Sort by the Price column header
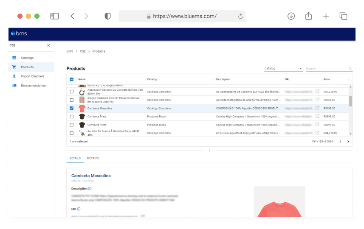Screen dimensions: 364x229 [327, 79]
